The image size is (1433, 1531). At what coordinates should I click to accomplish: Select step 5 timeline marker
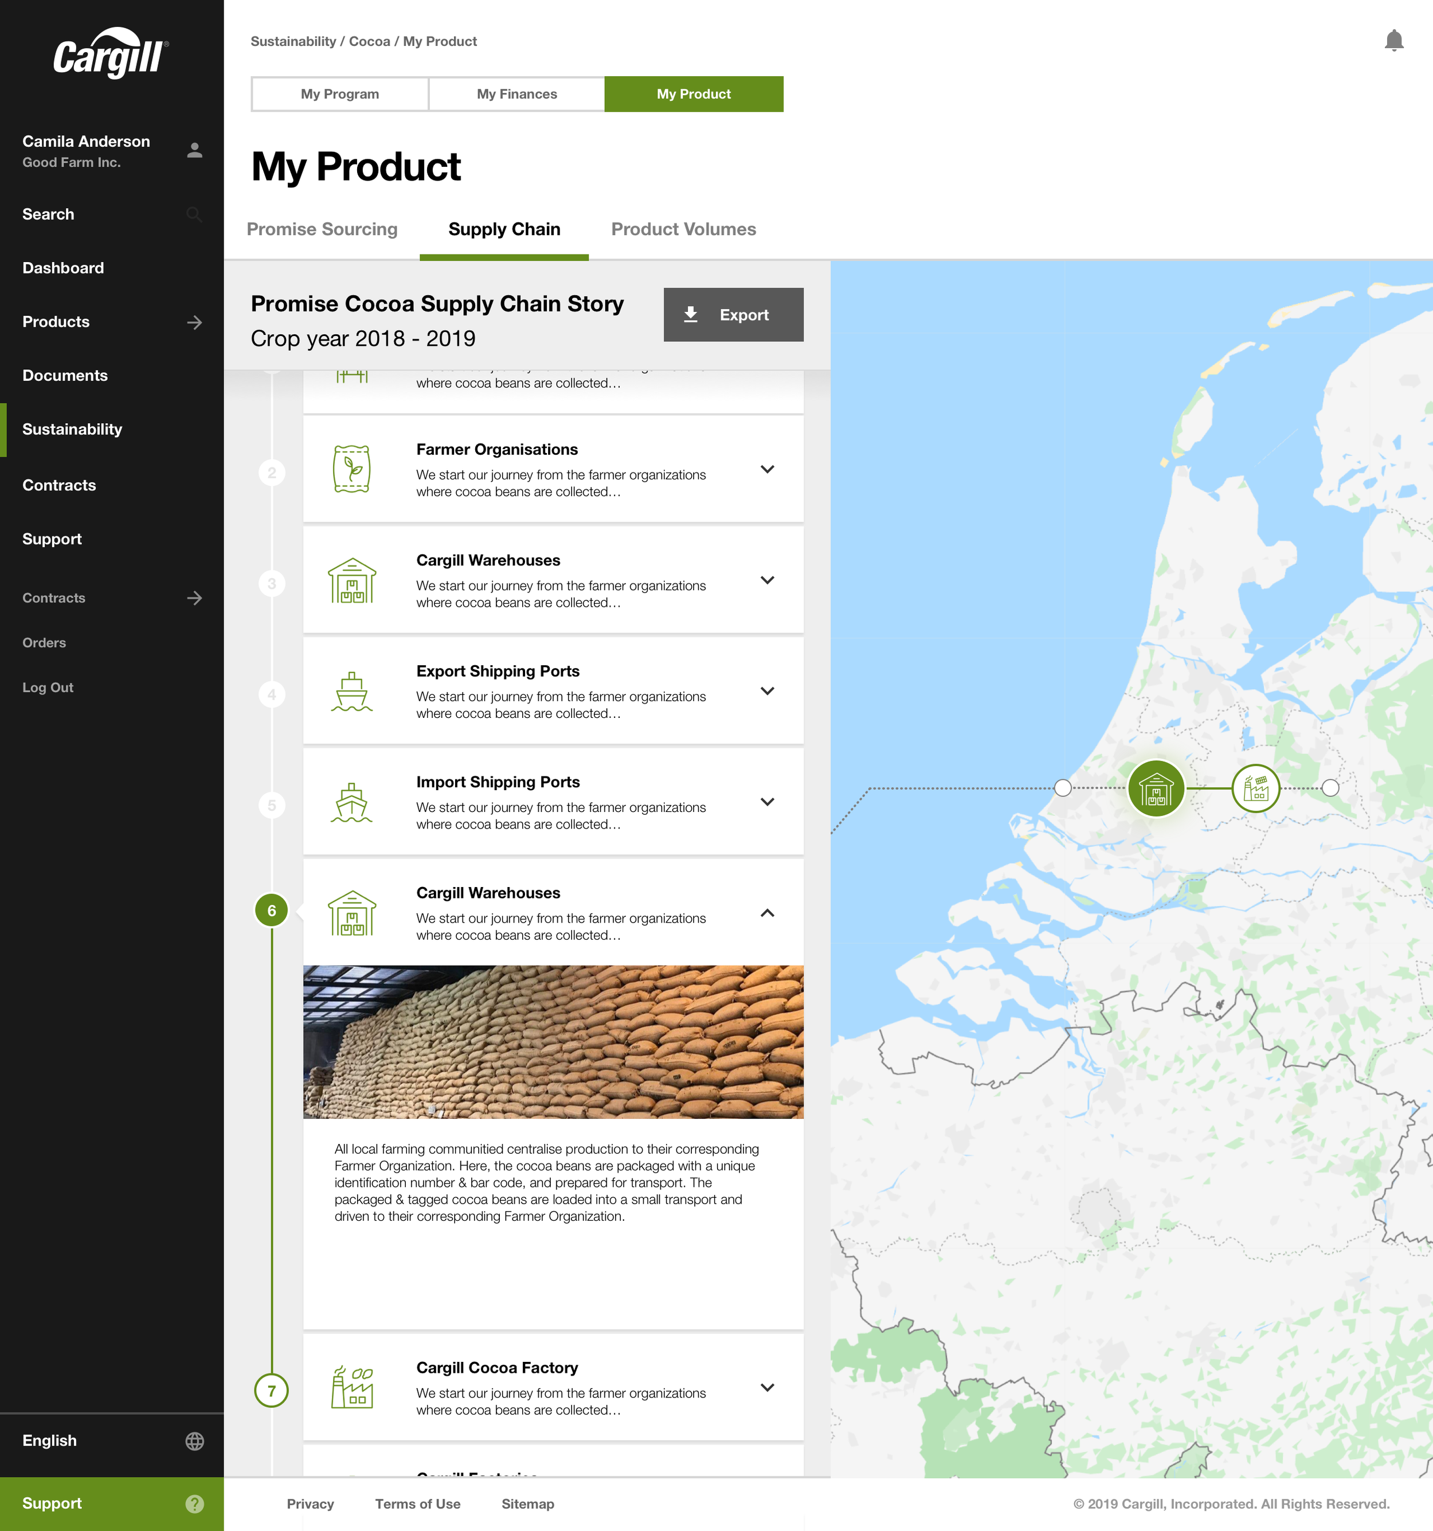click(272, 806)
